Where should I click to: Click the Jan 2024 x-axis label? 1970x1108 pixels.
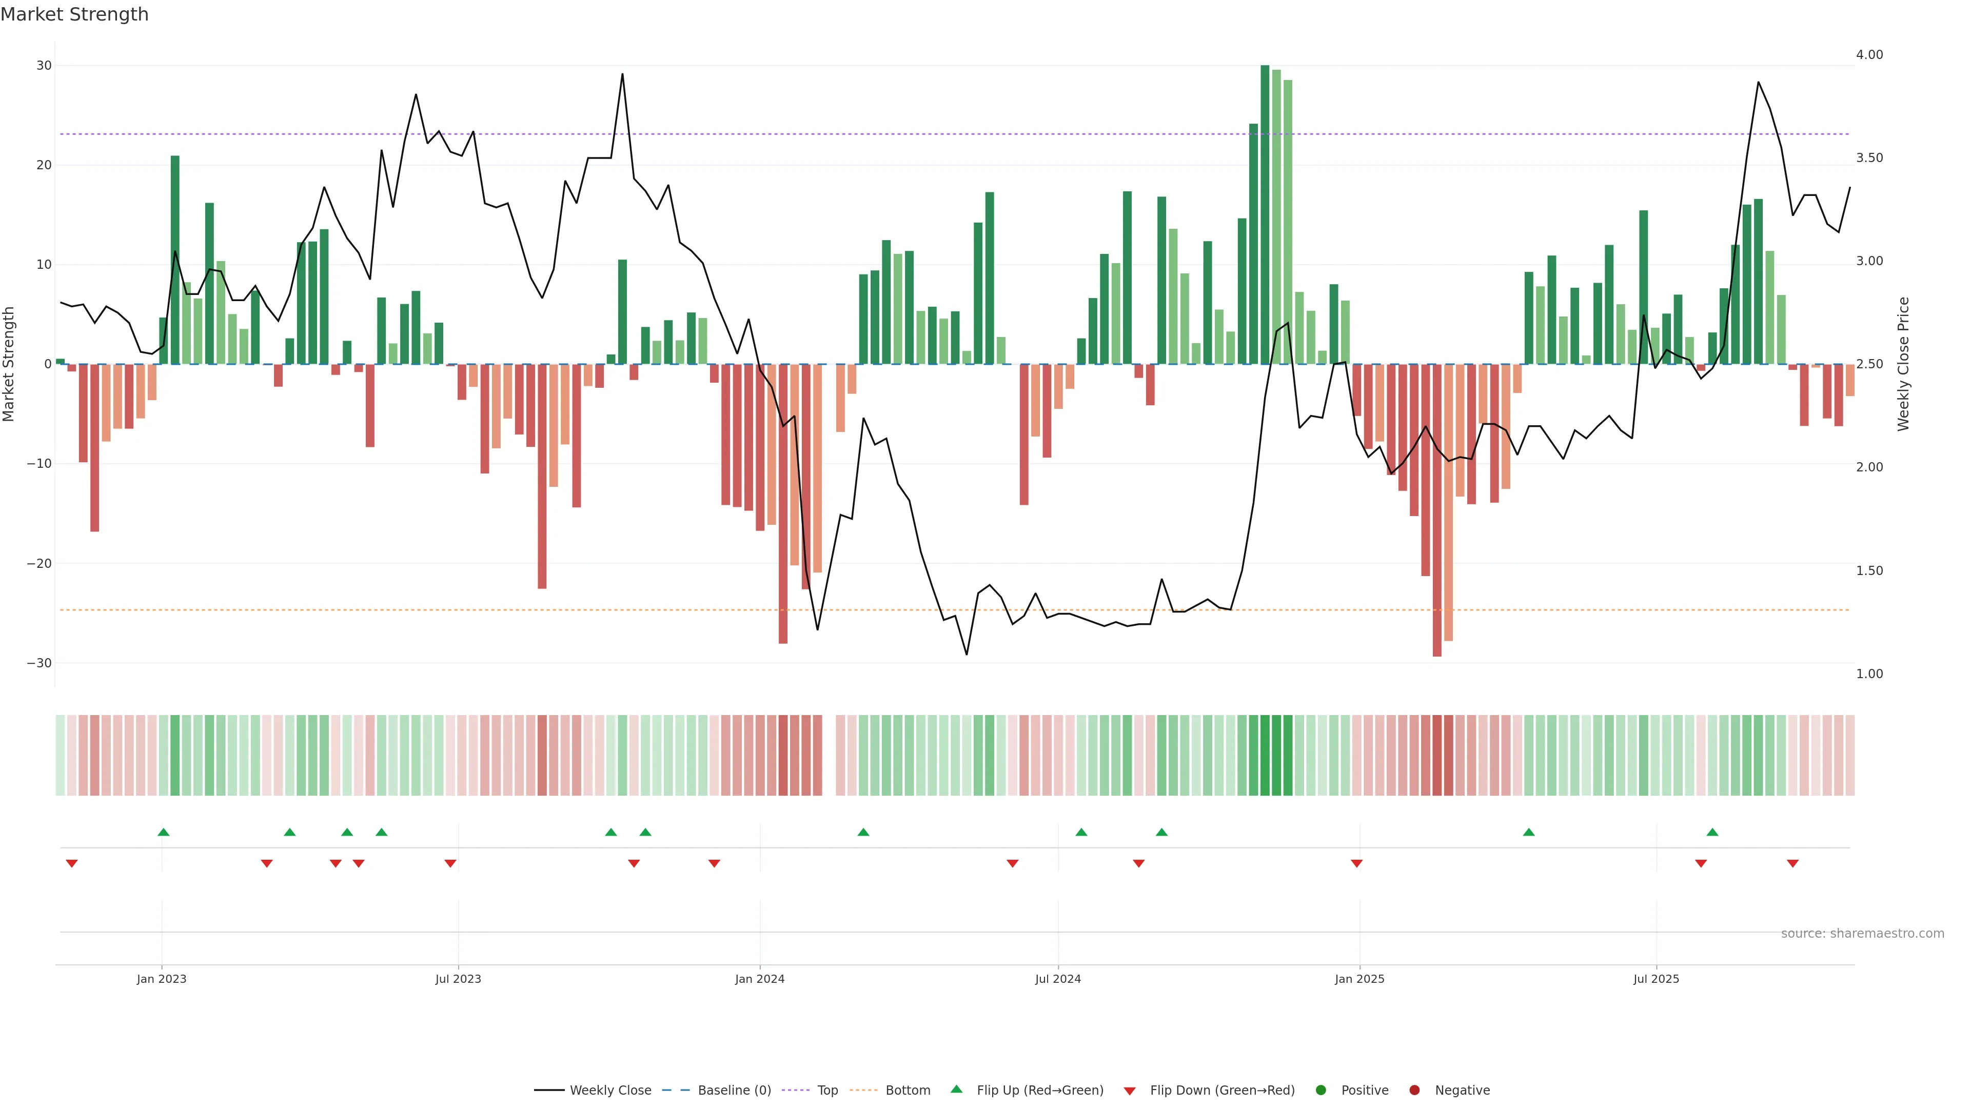(x=759, y=979)
